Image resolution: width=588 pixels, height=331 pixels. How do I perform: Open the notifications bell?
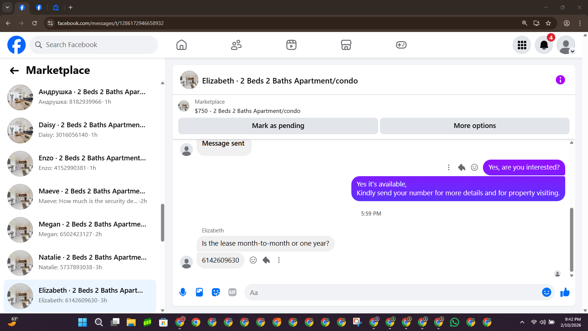544,45
